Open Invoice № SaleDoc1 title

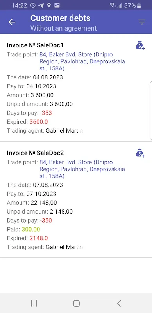[35, 45]
